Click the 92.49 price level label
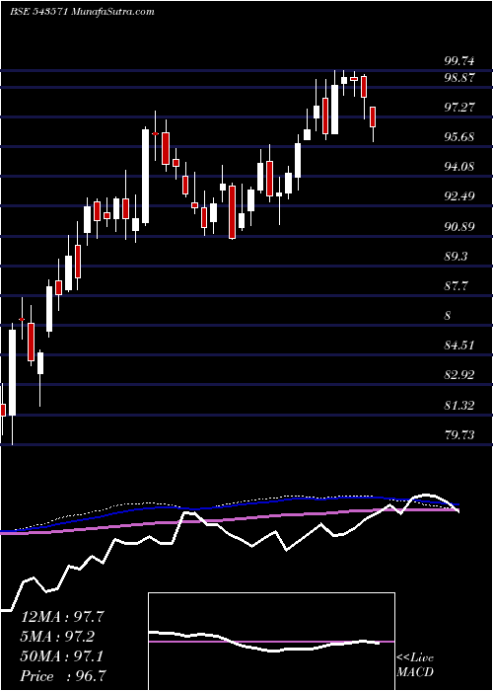493x691 pixels. 459,196
